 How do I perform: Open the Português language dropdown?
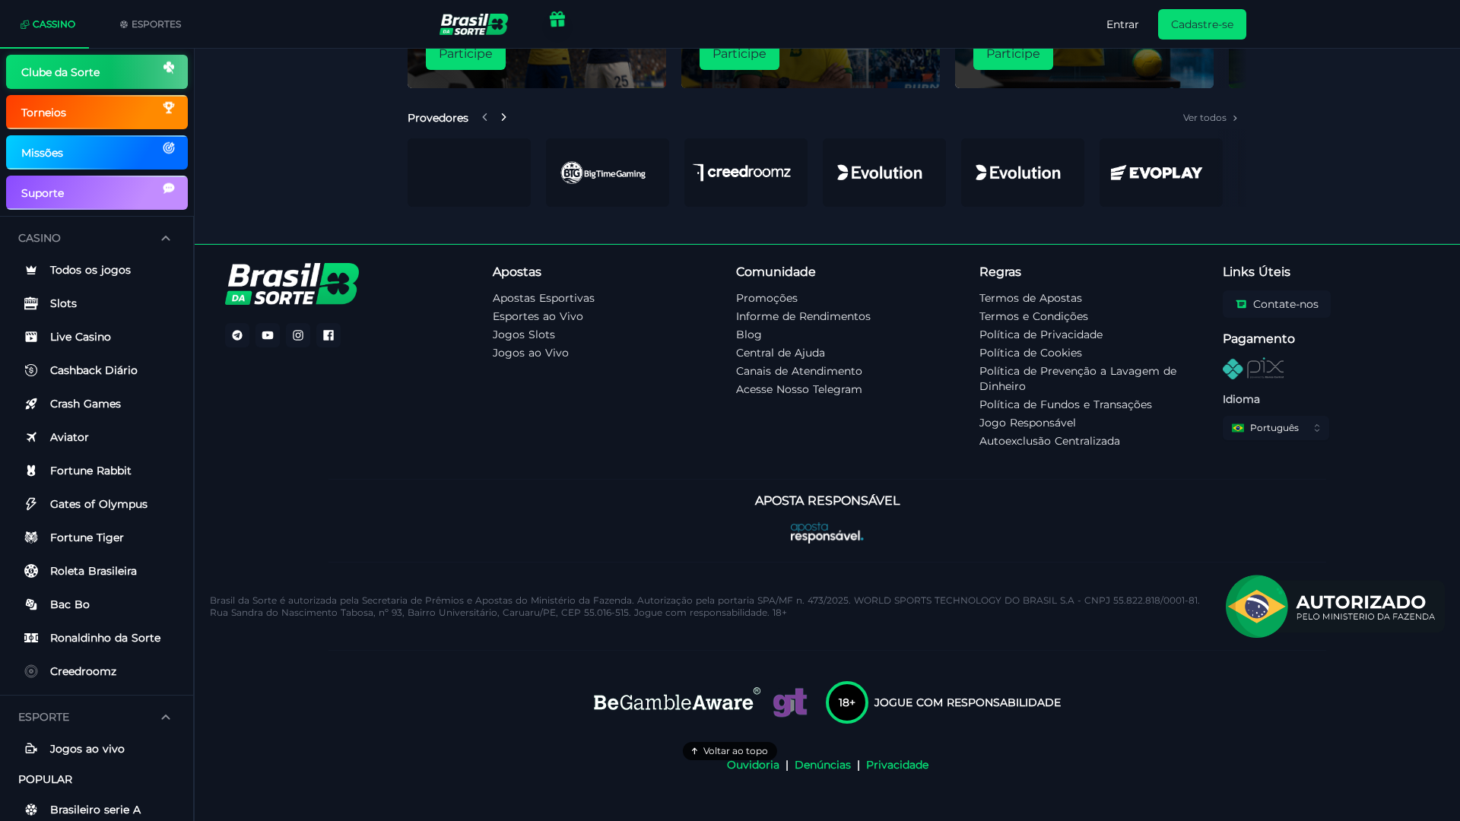[x=1276, y=428]
